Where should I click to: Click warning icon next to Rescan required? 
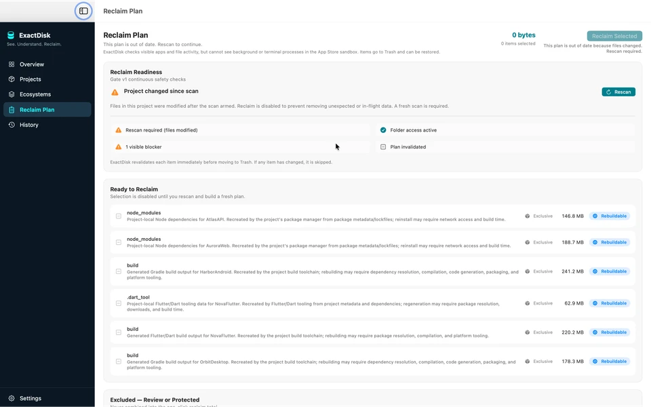(118, 130)
